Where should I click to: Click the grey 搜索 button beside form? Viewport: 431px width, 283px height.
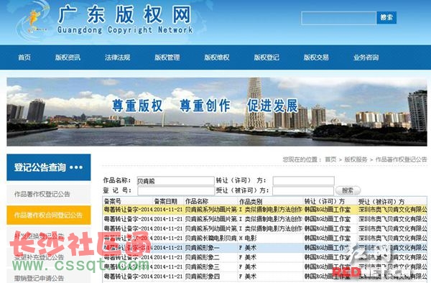[348, 190]
